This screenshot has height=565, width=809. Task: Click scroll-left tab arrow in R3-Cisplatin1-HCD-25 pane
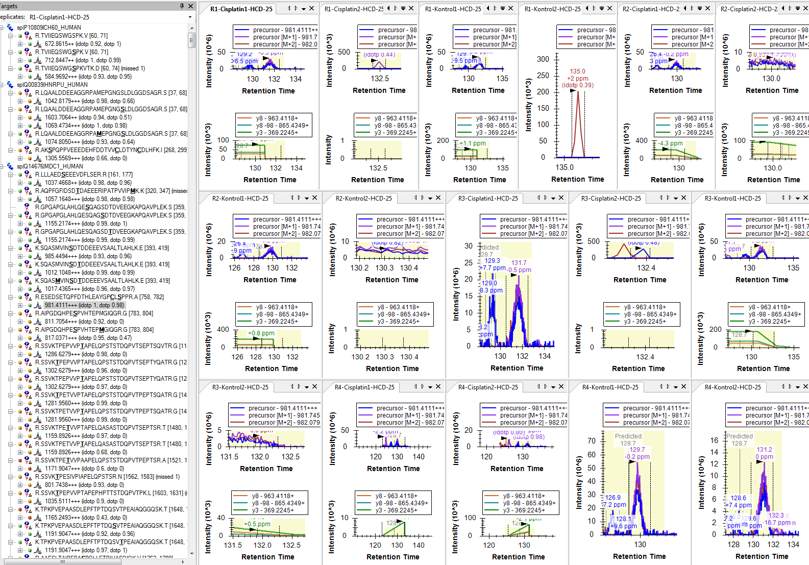[538, 198]
